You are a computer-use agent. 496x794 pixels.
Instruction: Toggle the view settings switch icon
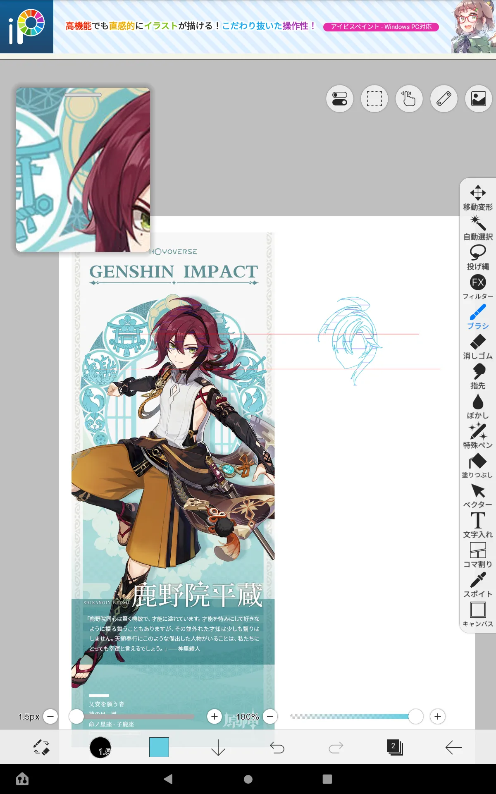340,99
